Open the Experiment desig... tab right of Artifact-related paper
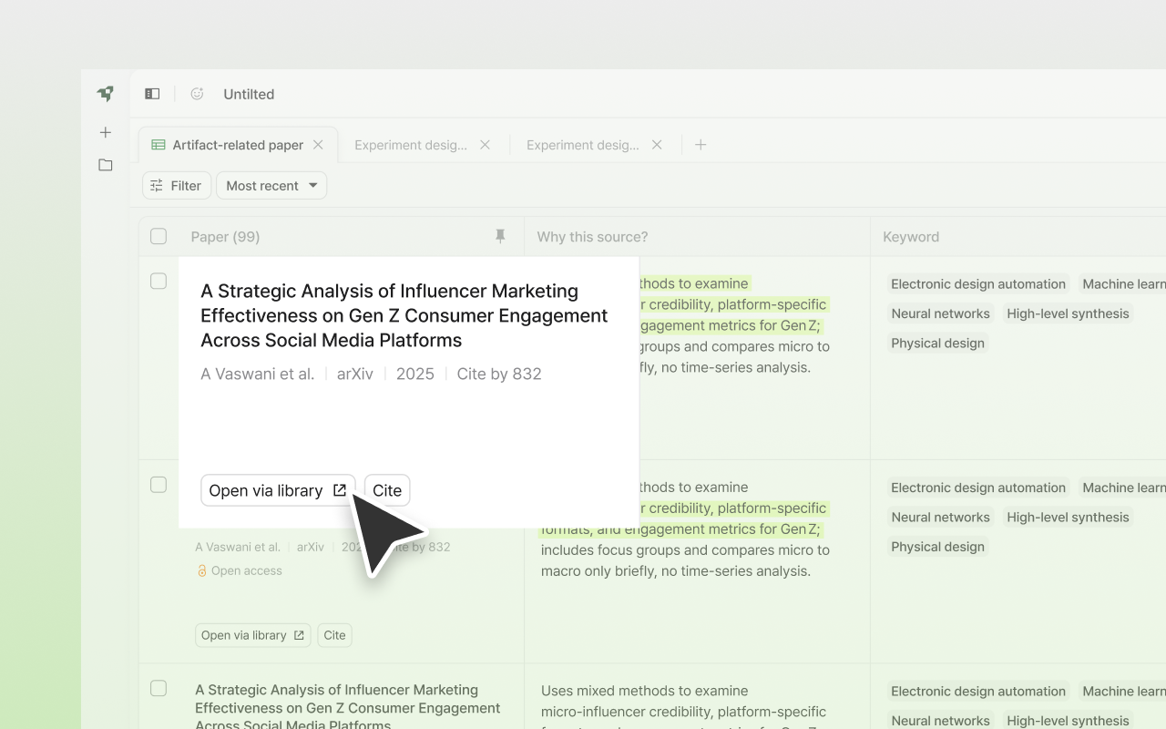 (411, 145)
